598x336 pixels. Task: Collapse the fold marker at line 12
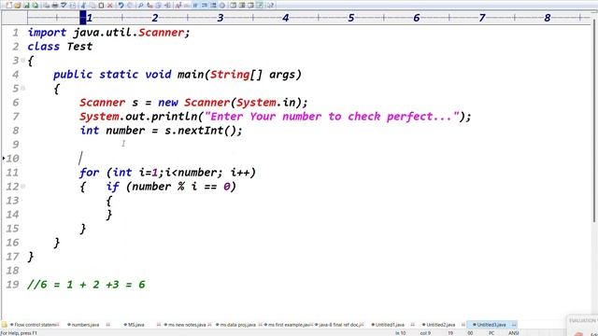[23, 187]
